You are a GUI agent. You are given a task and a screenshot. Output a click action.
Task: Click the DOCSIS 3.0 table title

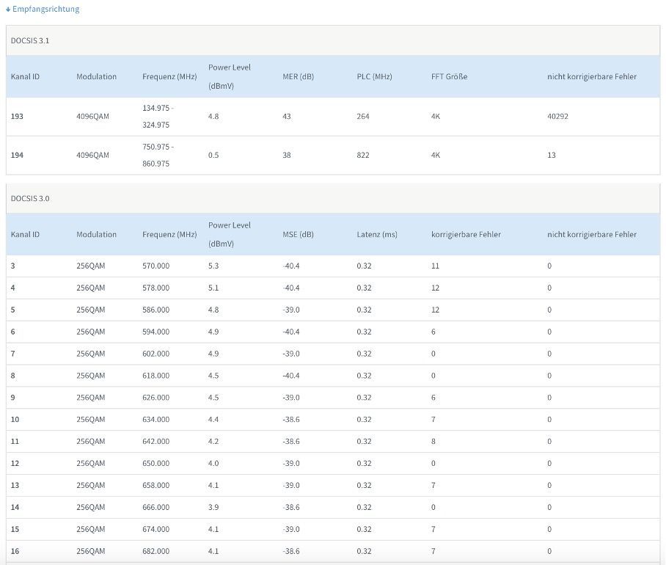(x=30, y=198)
